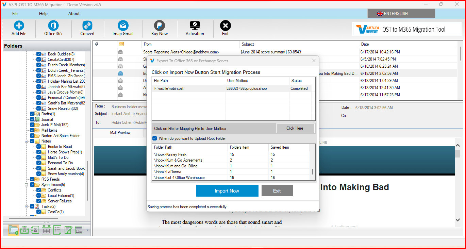Uncheck the Mail Items folder checkbox
466x249 pixels.
[x=32, y=130]
